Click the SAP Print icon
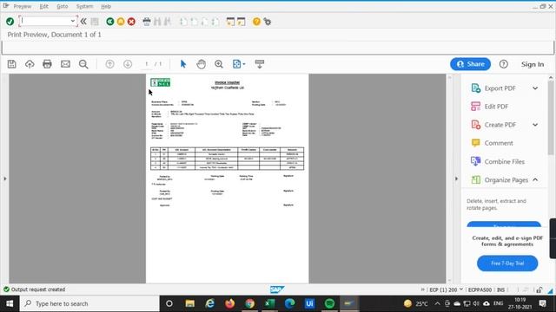 point(147,22)
